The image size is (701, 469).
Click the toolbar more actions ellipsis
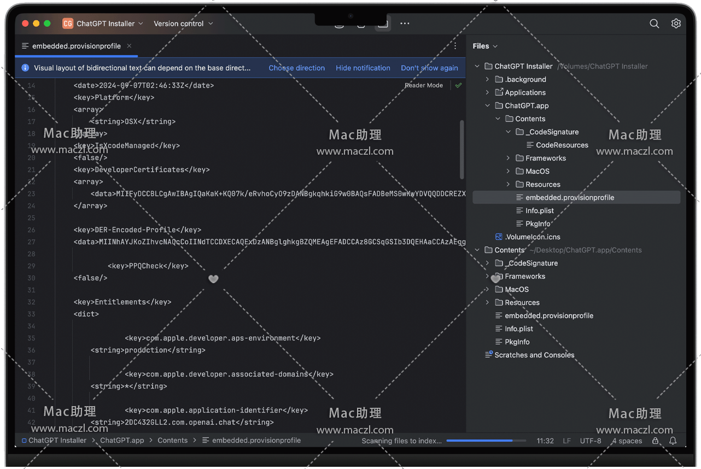click(405, 24)
